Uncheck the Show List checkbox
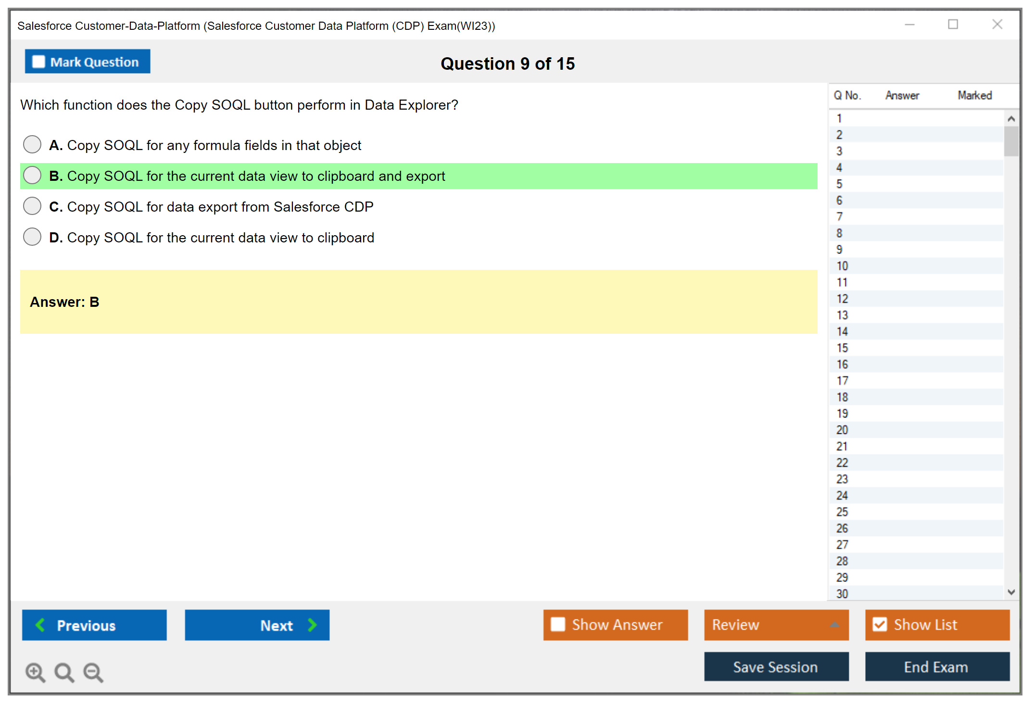 click(880, 624)
